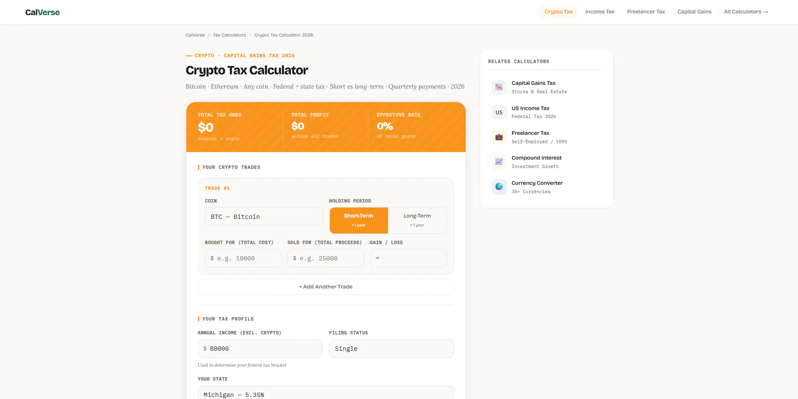Click the Crypto Tax Calculator 2026 breadcrumb
The image size is (798, 399).
(x=284, y=35)
